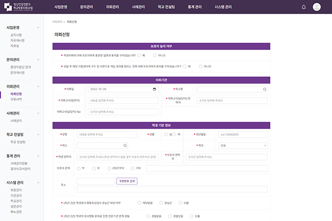
Task: Collapse the 학교 컨설팅 sidebar section
Action: point(38,134)
